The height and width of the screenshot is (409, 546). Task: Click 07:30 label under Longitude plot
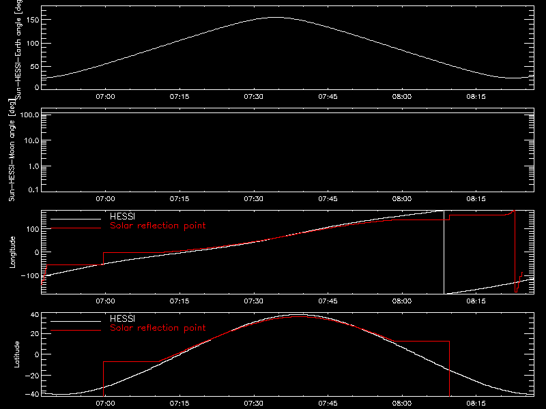253,301
